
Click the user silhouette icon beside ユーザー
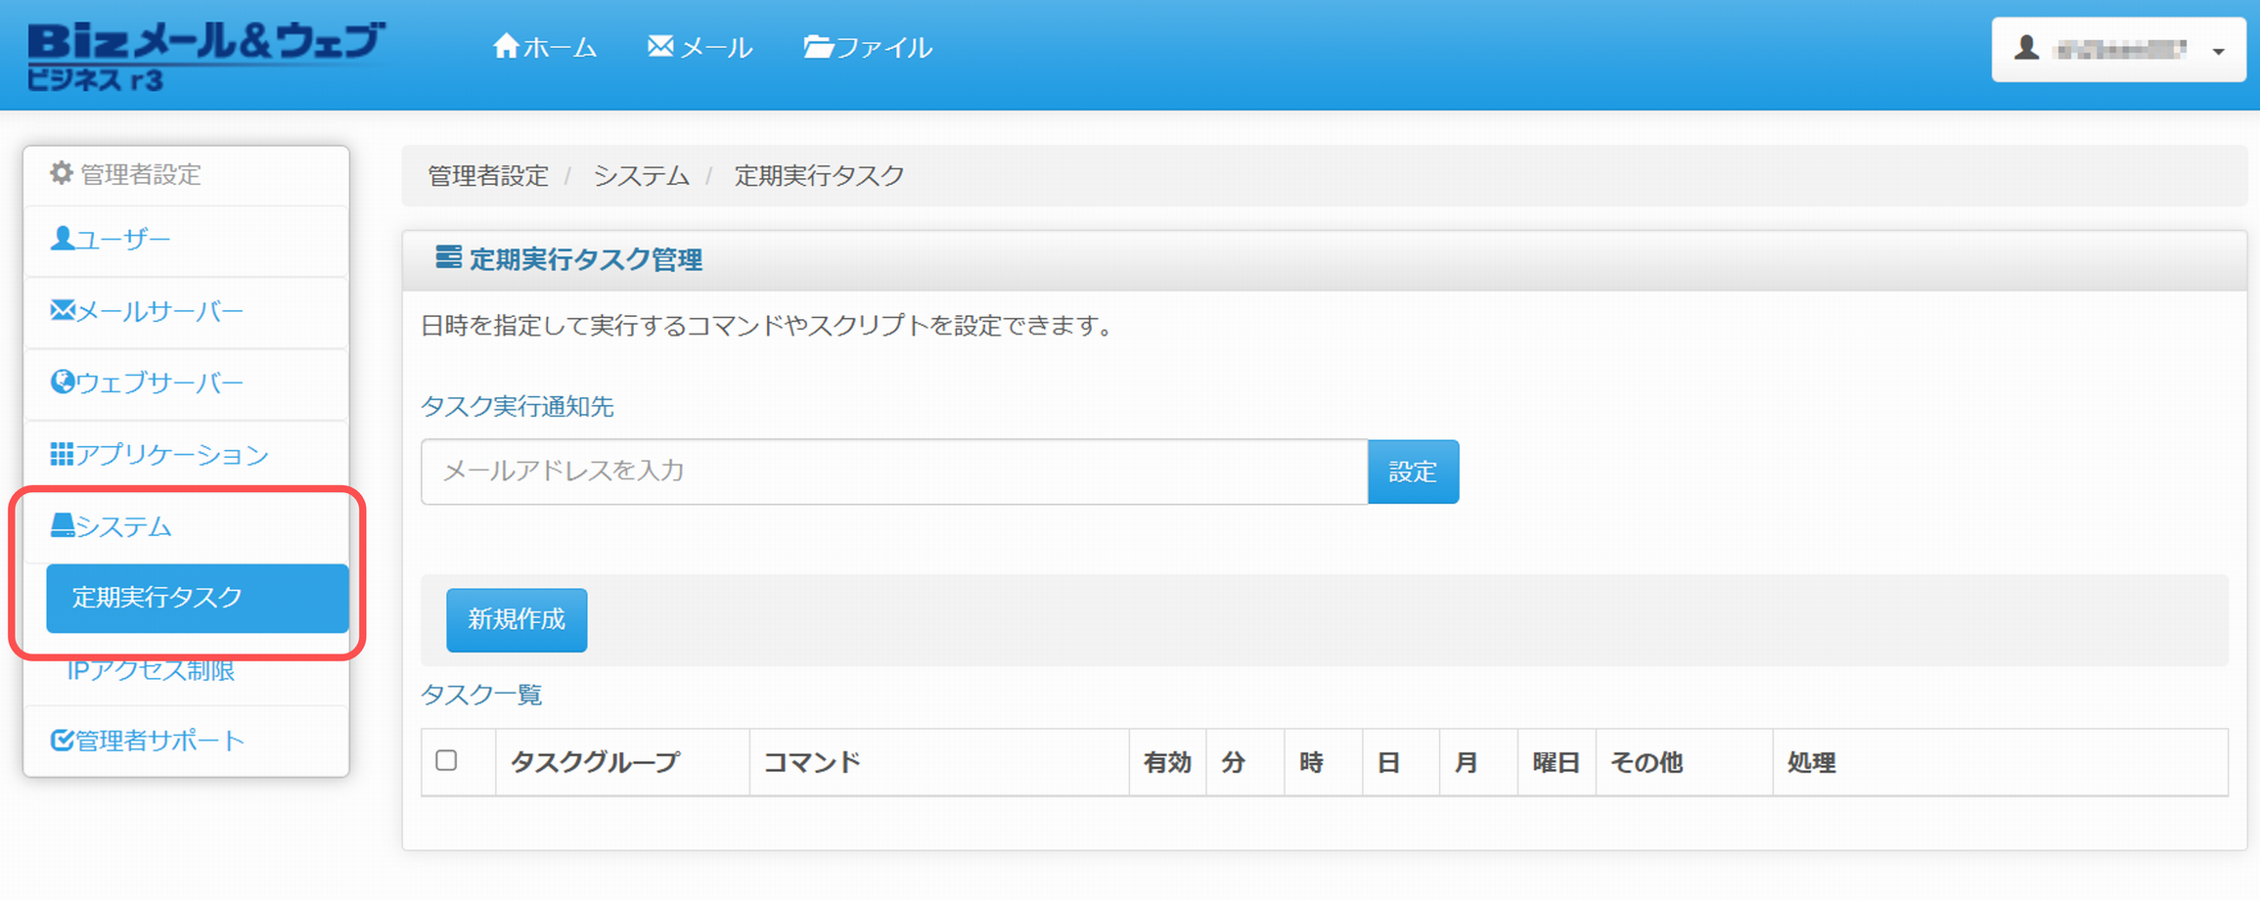pos(62,239)
